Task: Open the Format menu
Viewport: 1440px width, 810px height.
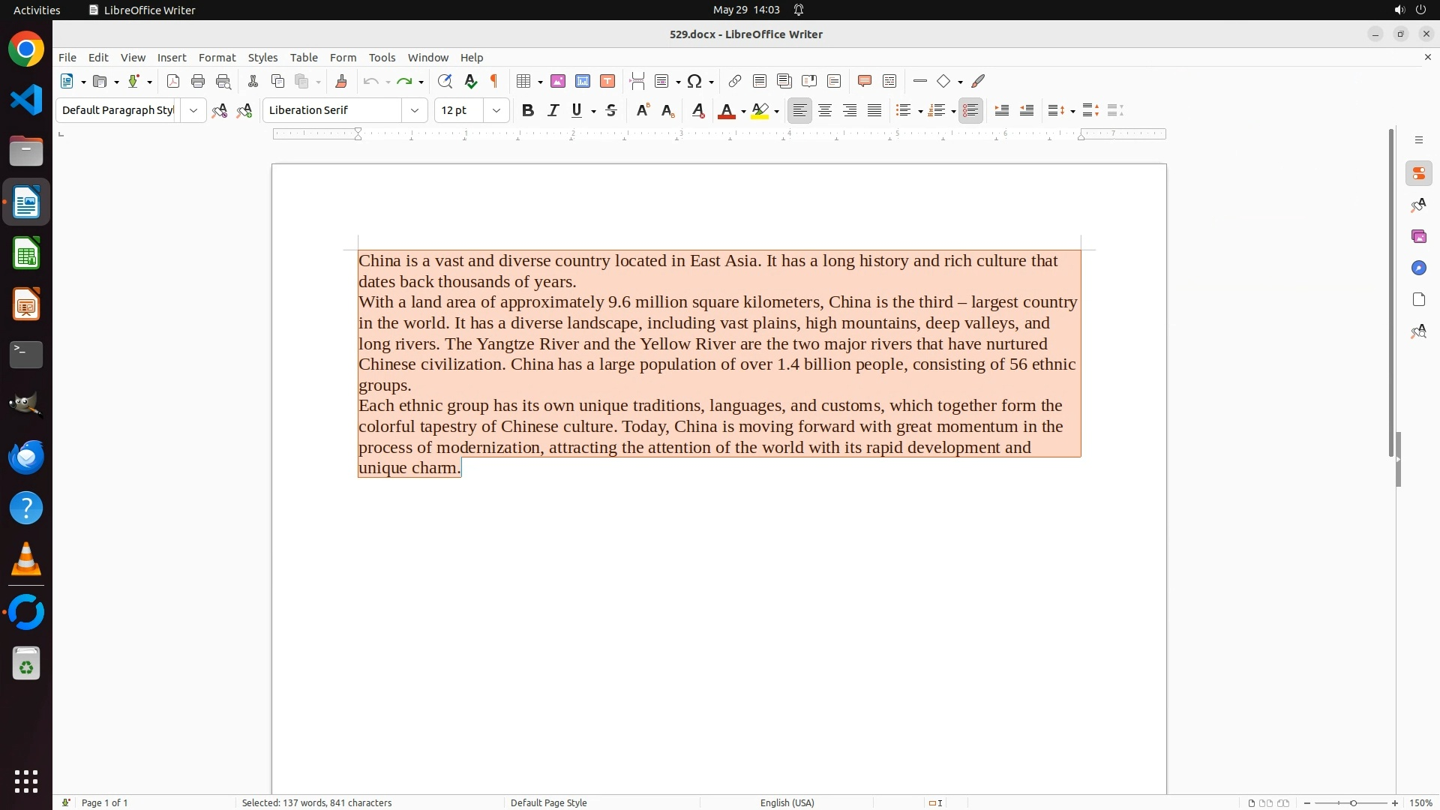Action: point(217,58)
